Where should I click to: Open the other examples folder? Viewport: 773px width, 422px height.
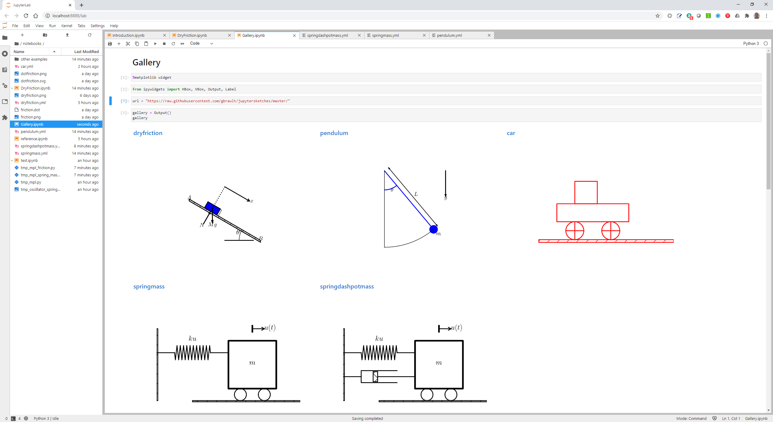pos(34,59)
